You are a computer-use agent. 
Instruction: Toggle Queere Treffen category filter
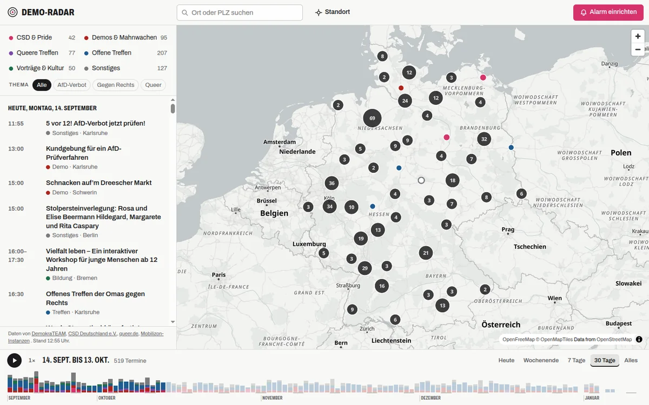42,53
